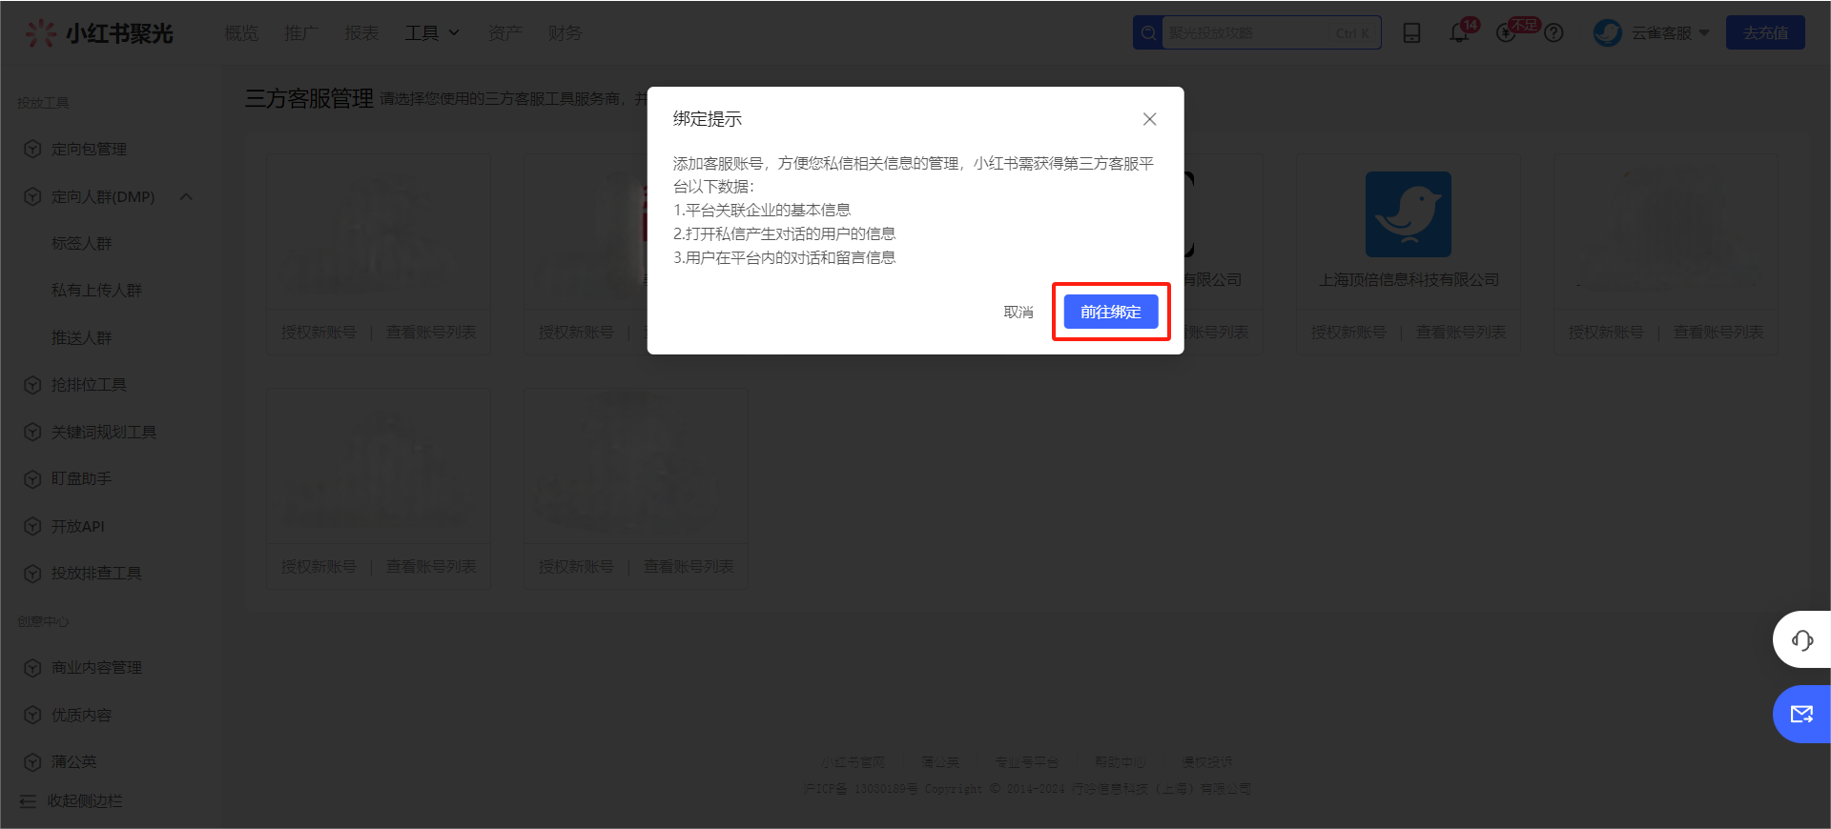
Task: Open the 小红书聚光 logo home
Action: (99, 33)
